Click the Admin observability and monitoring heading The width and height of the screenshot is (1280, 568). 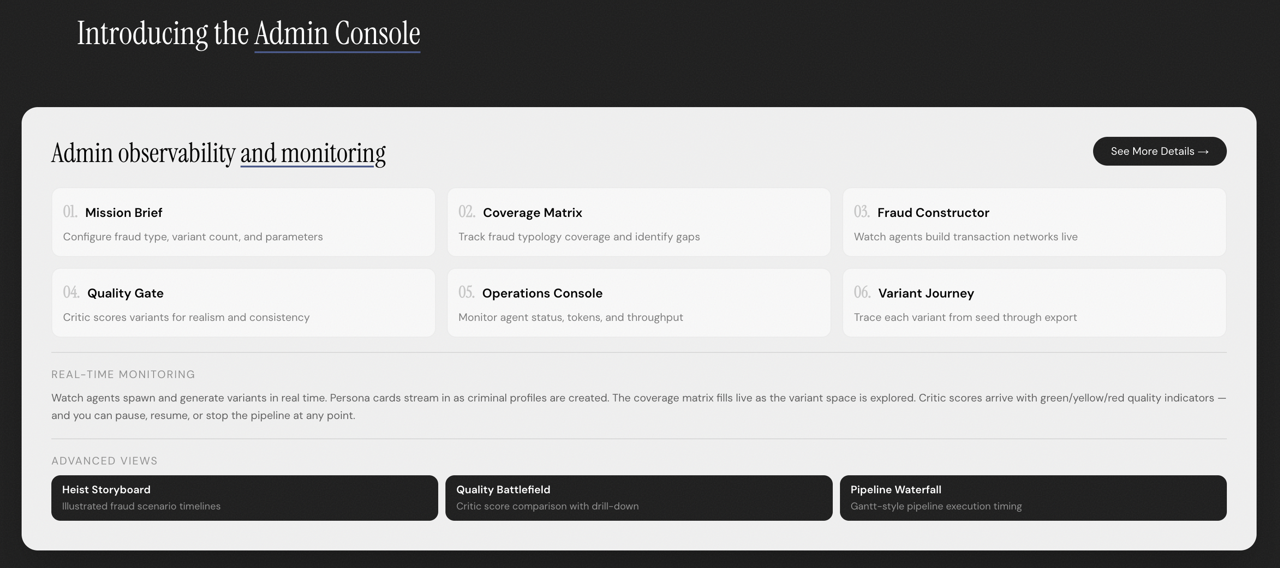pos(218,153)
